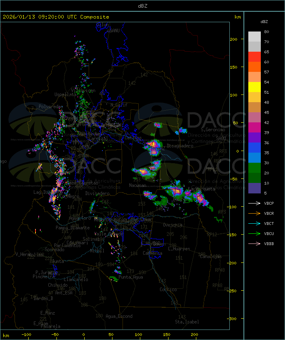
Task: Click the Desaguadero place name
Action: [x=180, y=146]
